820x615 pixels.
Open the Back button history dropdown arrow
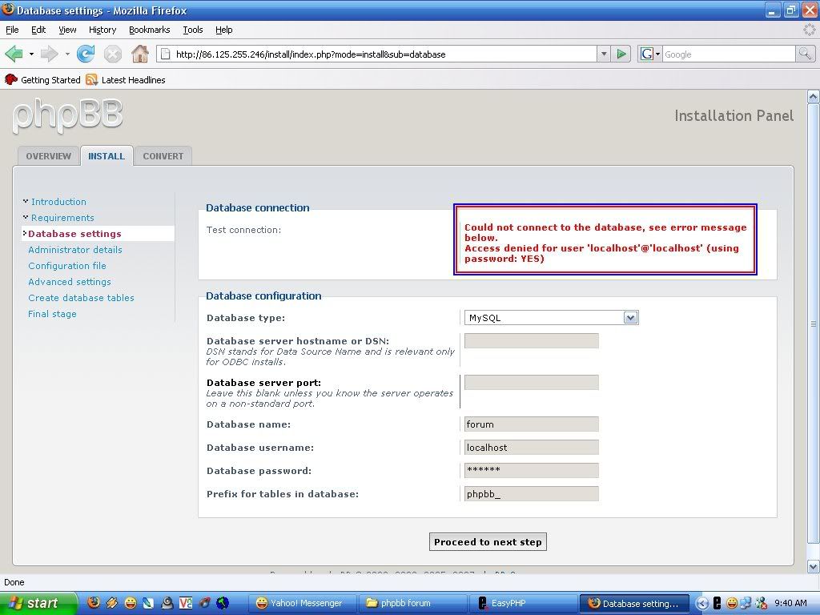pos(31,54)
